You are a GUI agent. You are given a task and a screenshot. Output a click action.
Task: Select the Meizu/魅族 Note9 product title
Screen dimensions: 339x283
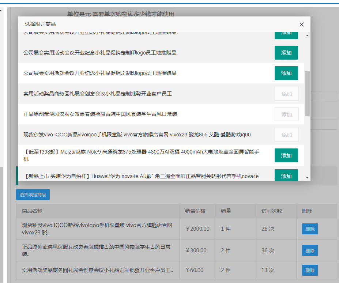coord(141,155)
